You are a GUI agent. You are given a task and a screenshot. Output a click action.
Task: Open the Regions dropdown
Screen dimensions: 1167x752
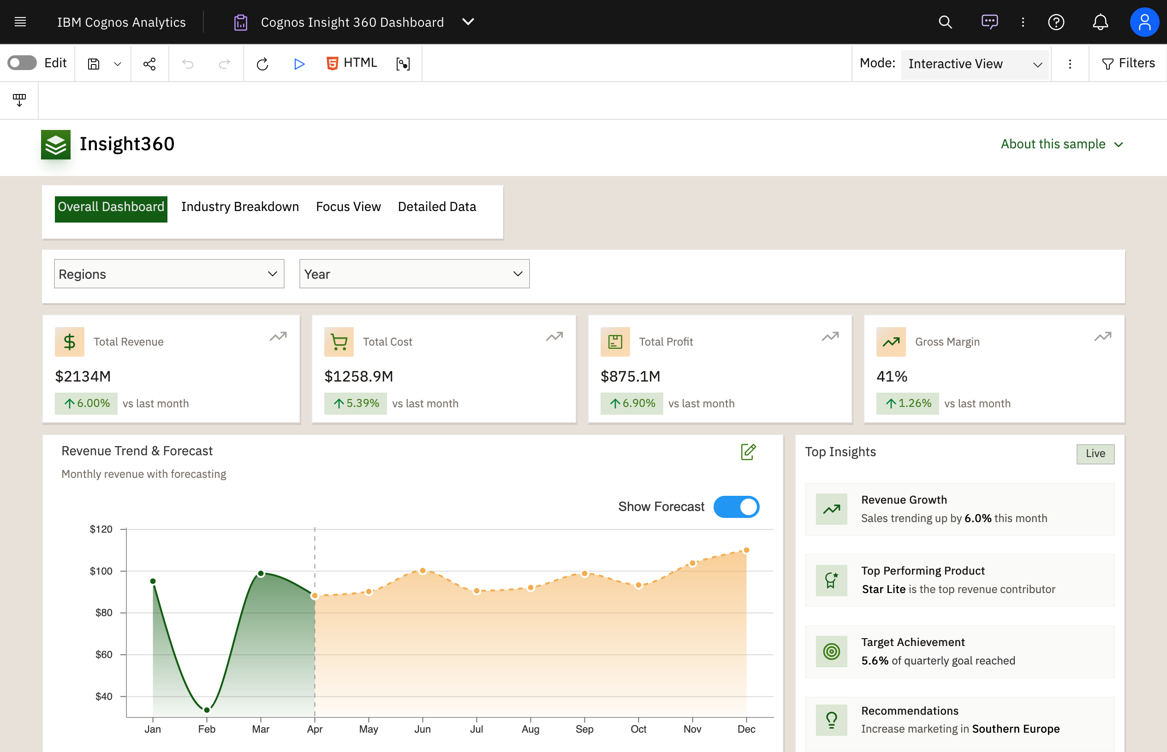pos(169,274)
